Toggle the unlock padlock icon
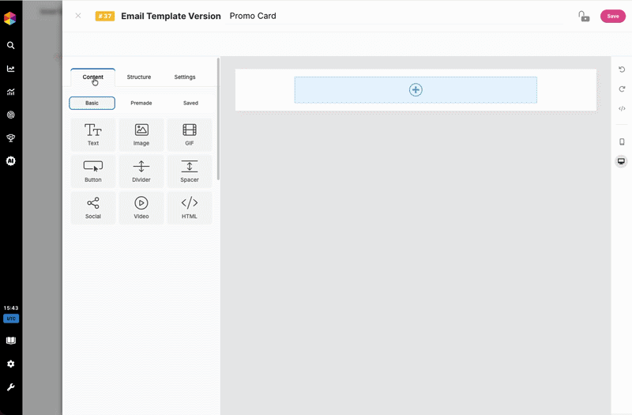This screenshot has width=632, height=415. pyautogui.click(x=584, y=16)
